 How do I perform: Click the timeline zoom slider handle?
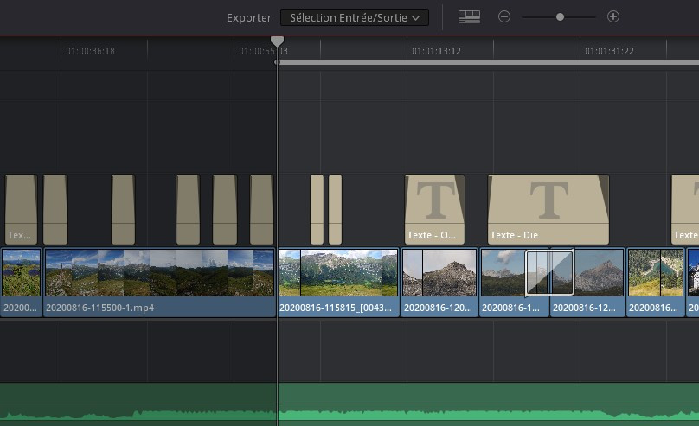560,17
